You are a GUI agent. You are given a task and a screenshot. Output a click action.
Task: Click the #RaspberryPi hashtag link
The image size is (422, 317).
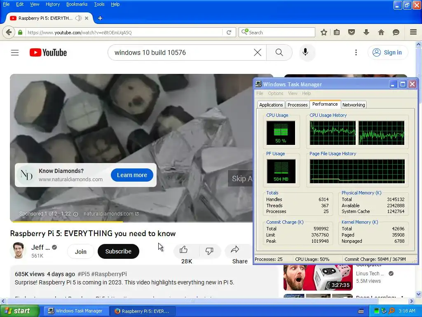click(109, 274)
